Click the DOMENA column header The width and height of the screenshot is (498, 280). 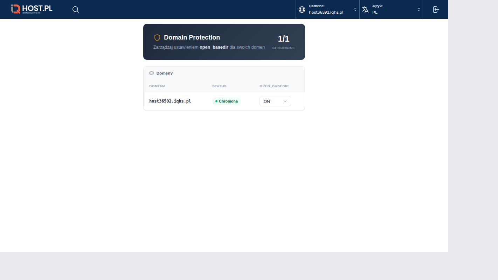coord(157,86)
